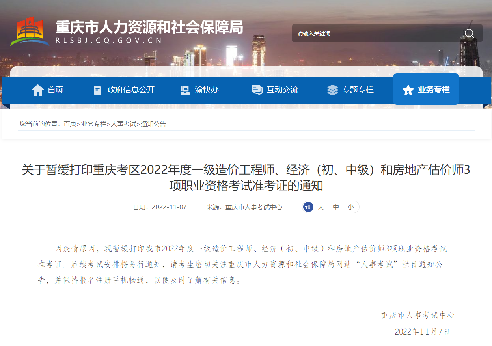Click the 重庆市人力资源和社会保障局 site title
Screen dimensions: 492x346
pyautogui.click(x=149, y=27)
